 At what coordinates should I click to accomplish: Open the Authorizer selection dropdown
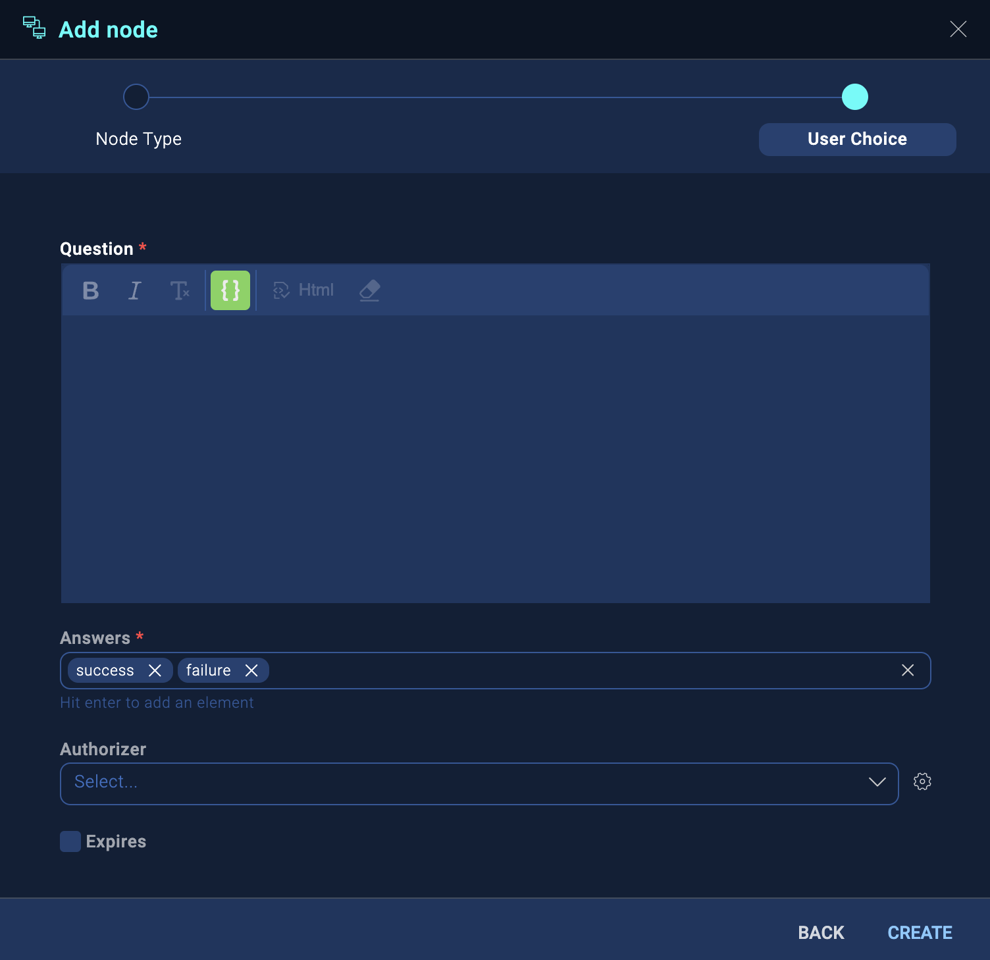tap(461, 783)
